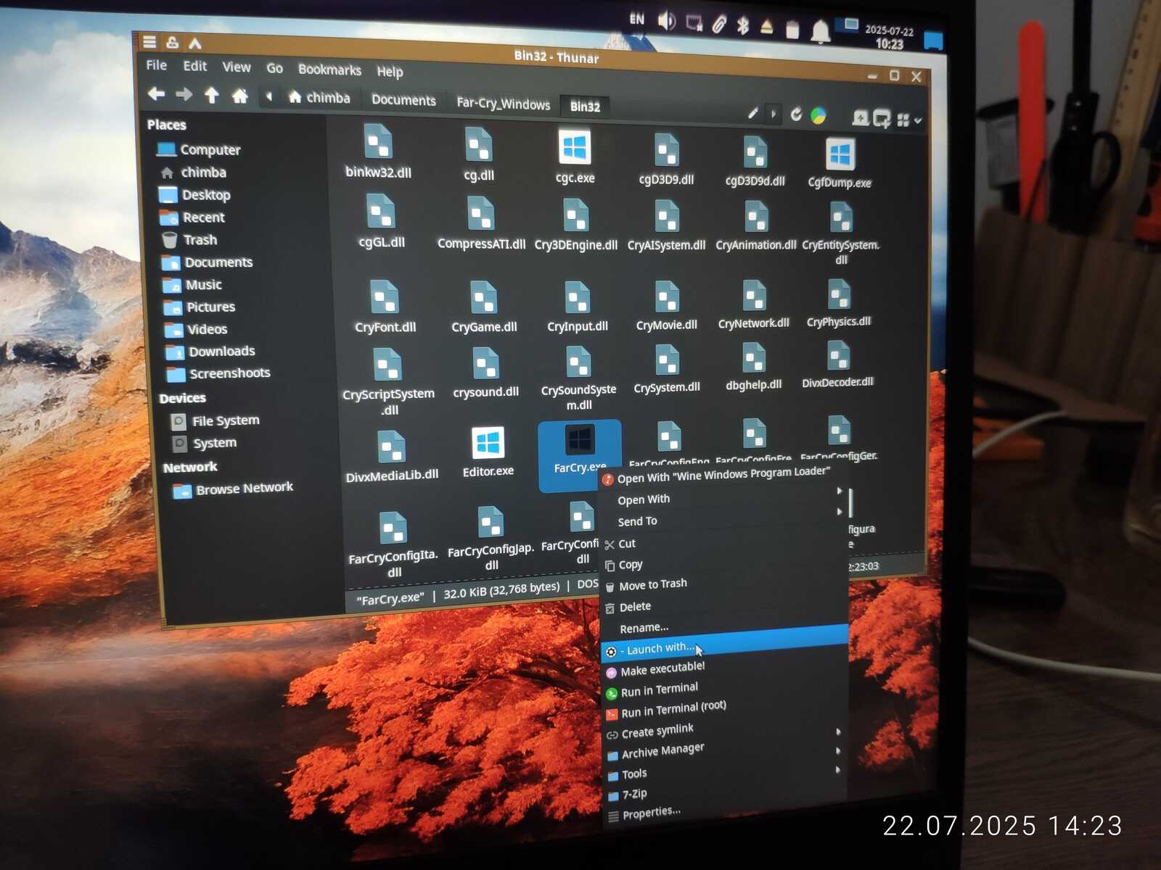Image resolution: width=1161 pixels, height=870 pixels.
Task: Select the CgfDump.exe file icon
Action: pyautogui.click(x=840, y=154)
